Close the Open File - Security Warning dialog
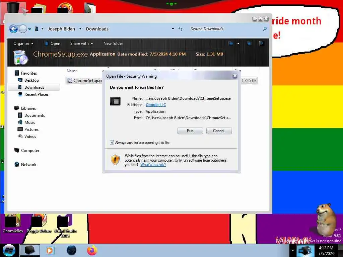 [x=235, y=76]
